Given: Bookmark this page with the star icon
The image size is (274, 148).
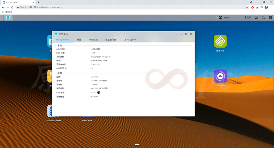Looking at the screenshot, I should tap(247, 7).
